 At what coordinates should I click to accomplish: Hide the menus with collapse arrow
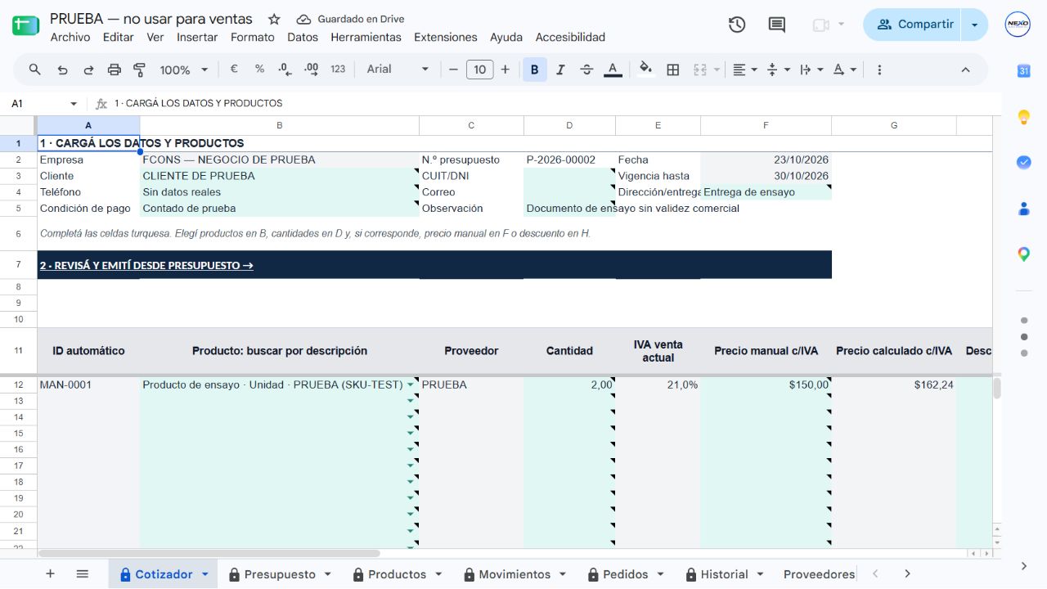(x=965, y=70)
